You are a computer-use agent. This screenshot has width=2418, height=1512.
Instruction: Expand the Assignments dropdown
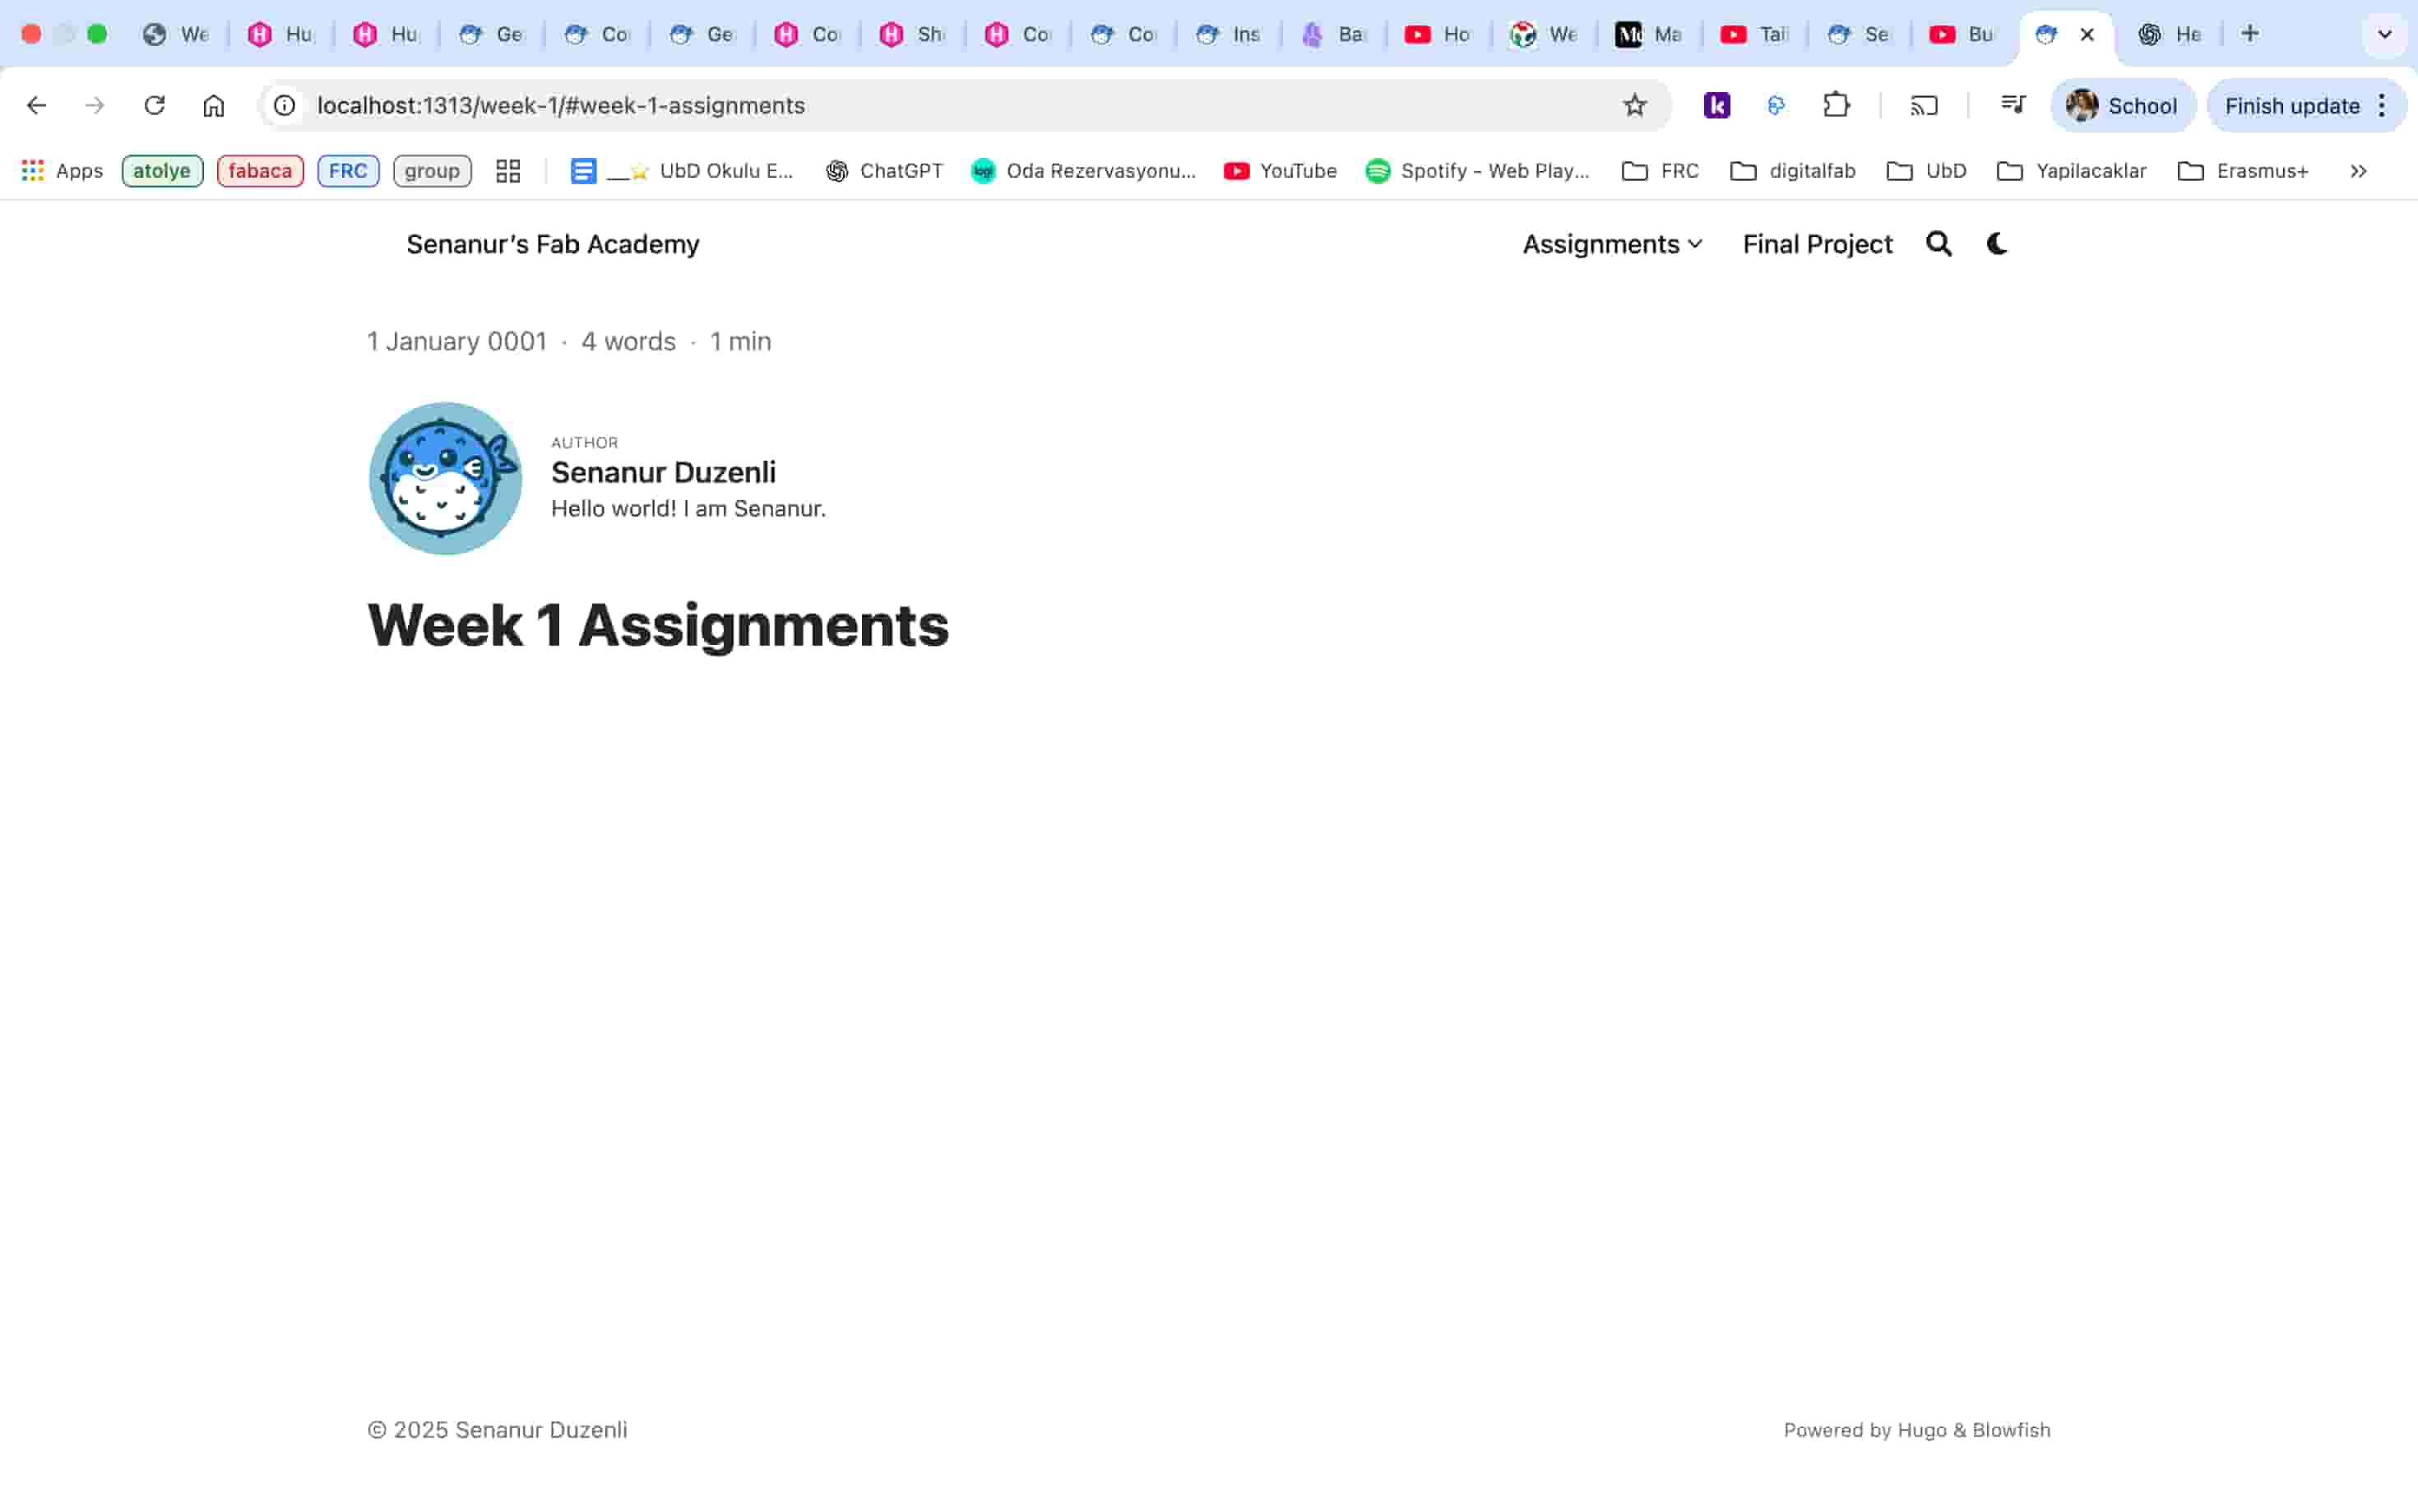[1611, 244]
